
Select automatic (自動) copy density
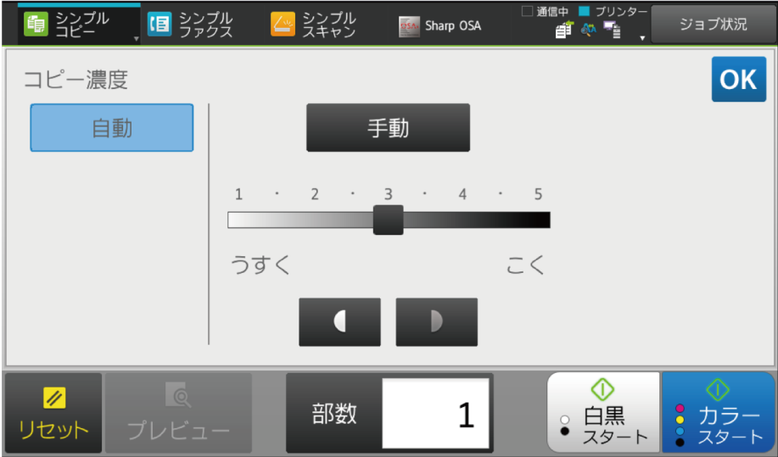point(112,128)
